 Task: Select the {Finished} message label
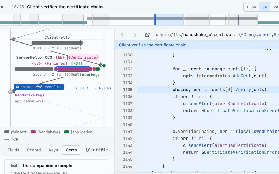coord(56,63)
